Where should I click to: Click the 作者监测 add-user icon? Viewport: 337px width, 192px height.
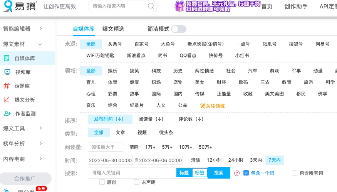click(x=8, y=113)
